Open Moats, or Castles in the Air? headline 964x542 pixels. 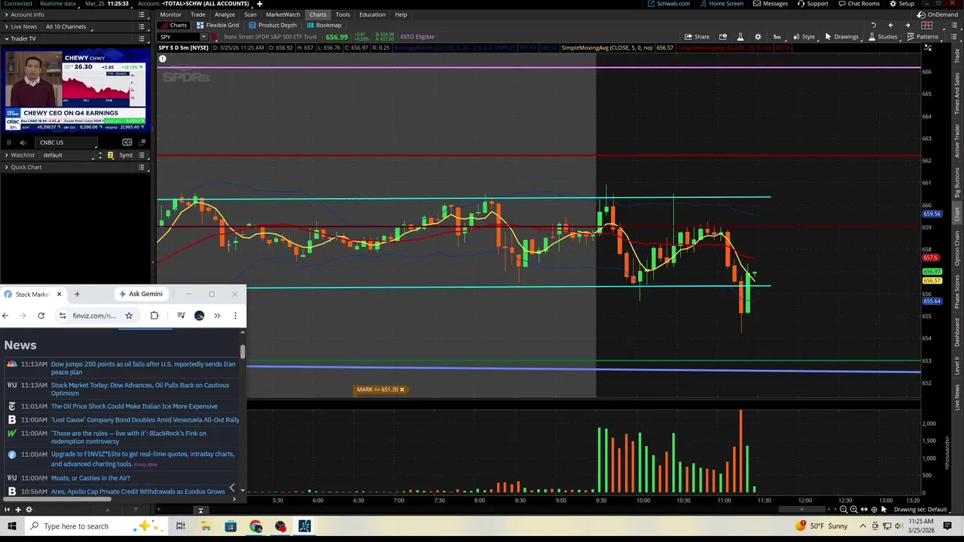coord(90,478)
